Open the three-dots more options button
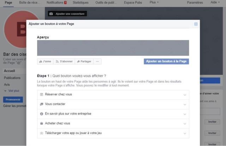Viewport: 226px width, 146px height. pyautogui.click(x=97, y=62)
